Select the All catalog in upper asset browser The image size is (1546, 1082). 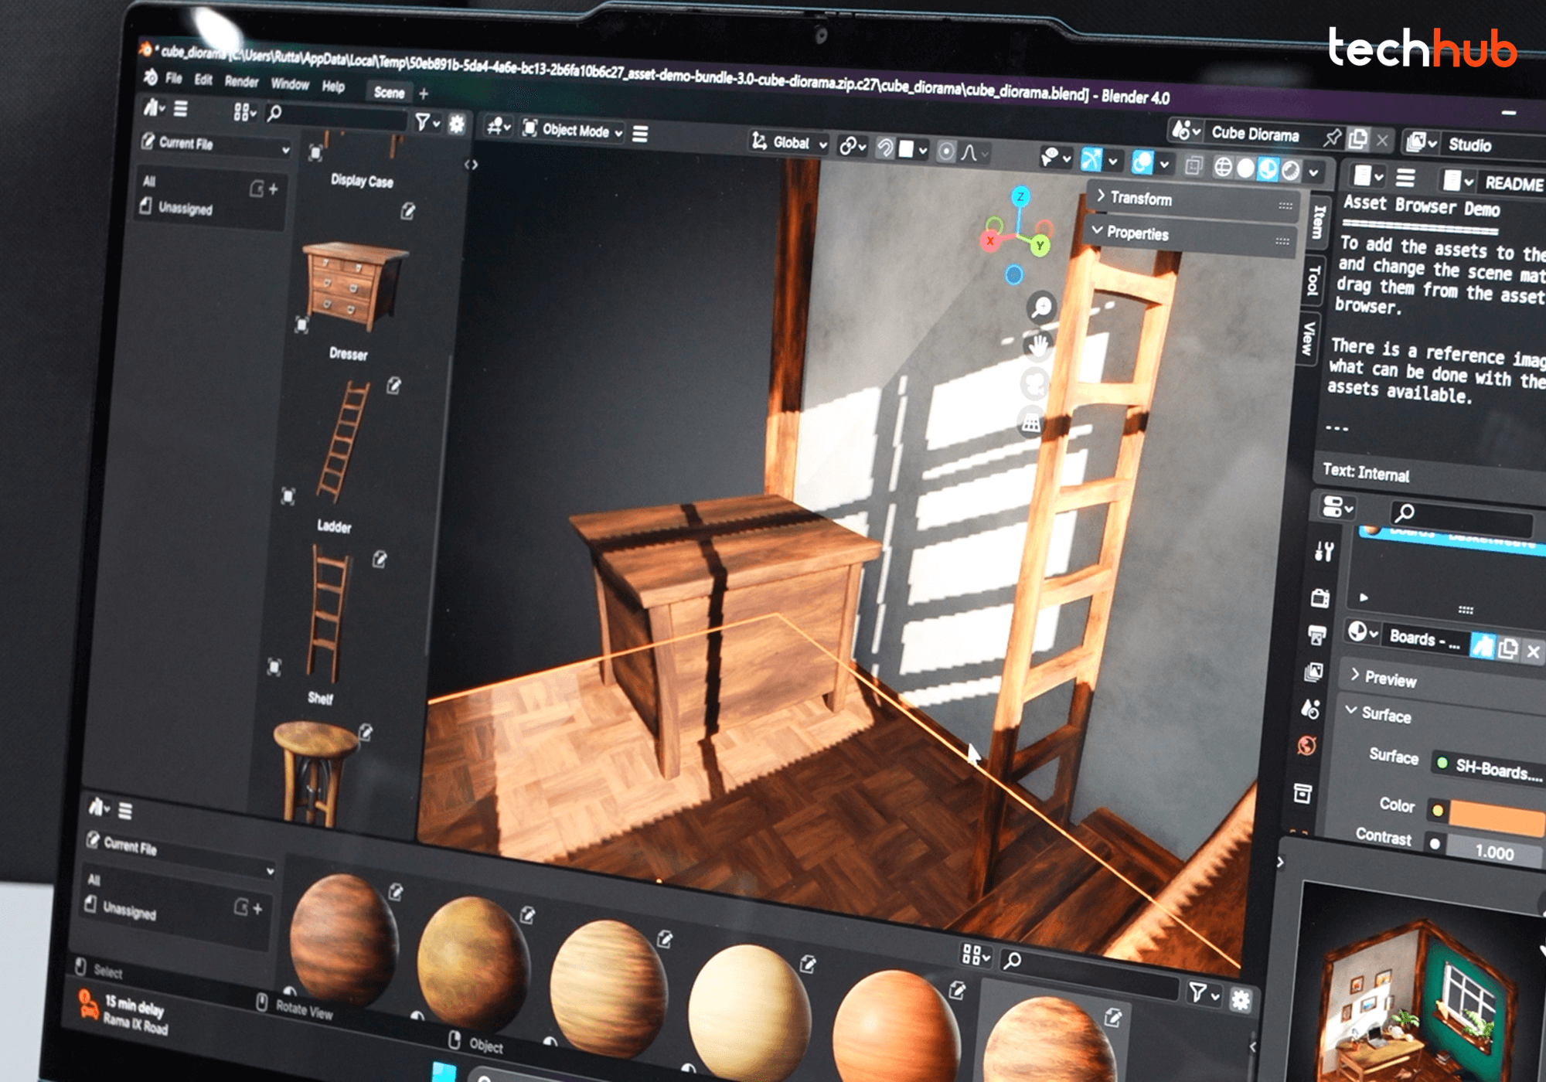(149, 181)
